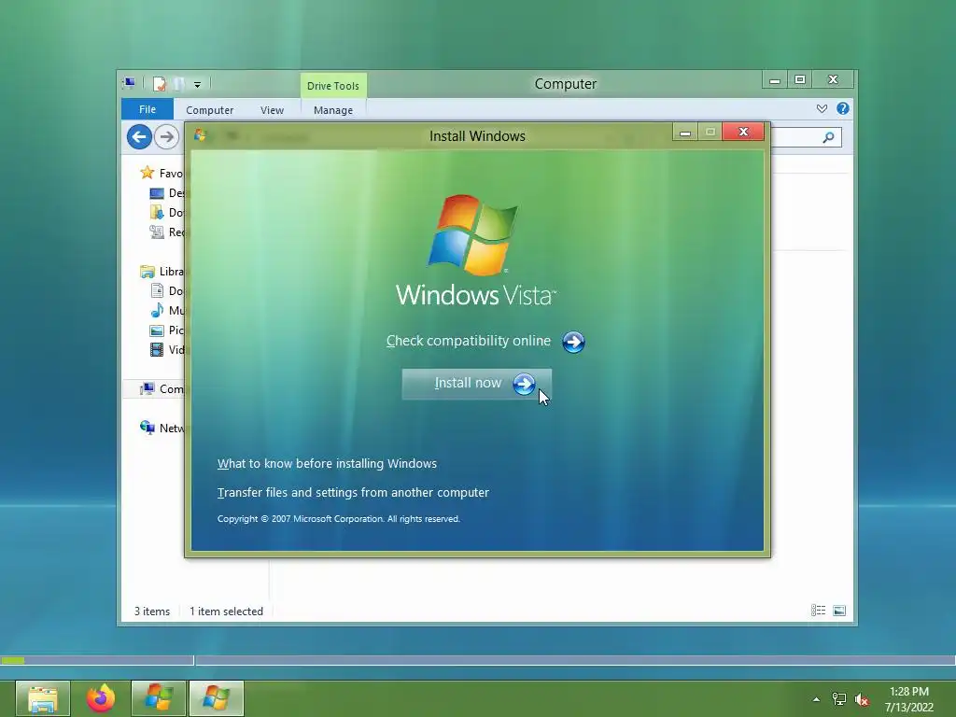956x717 pixels.
Task: Click the Computer system icon in title bar
Action: [x=129, y=83]
